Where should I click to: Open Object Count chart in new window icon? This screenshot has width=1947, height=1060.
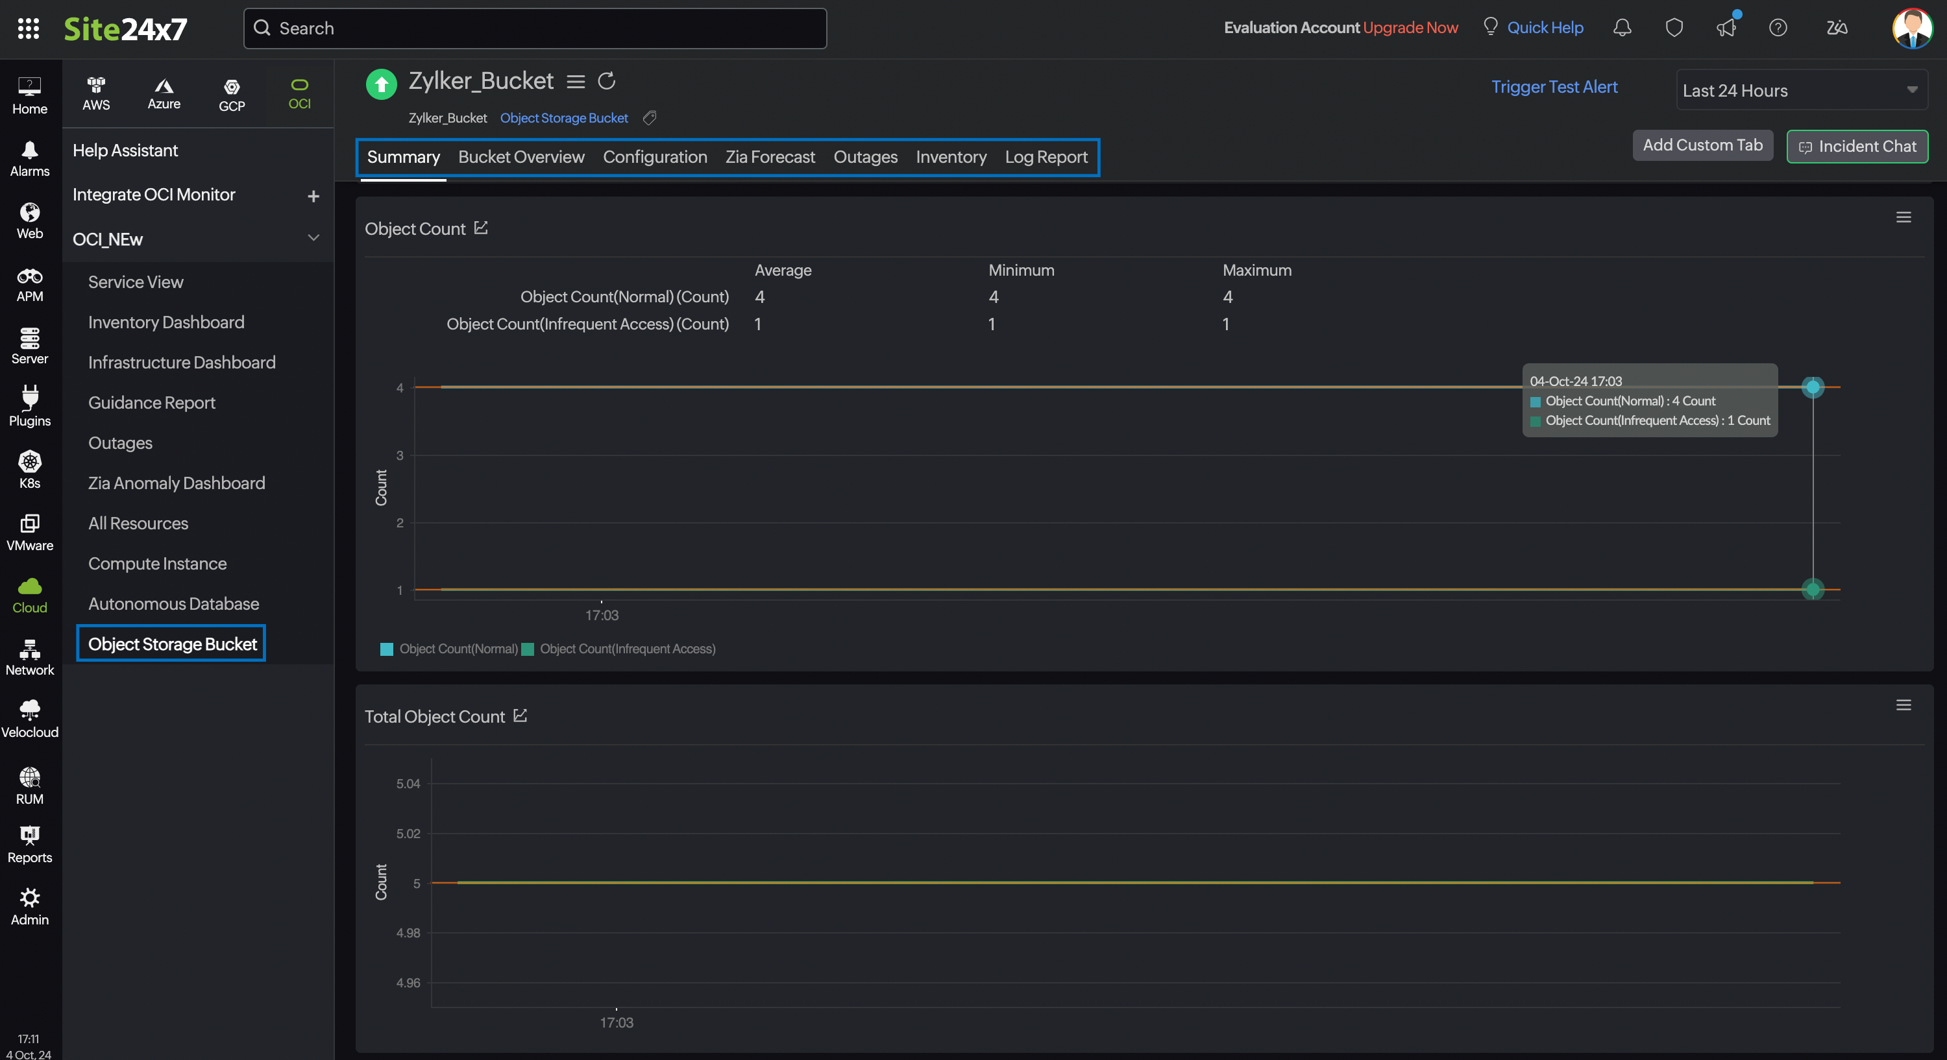click(x=482, y=228)
